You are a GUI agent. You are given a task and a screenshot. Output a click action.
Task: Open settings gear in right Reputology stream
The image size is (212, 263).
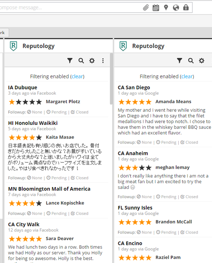(201, 61)
